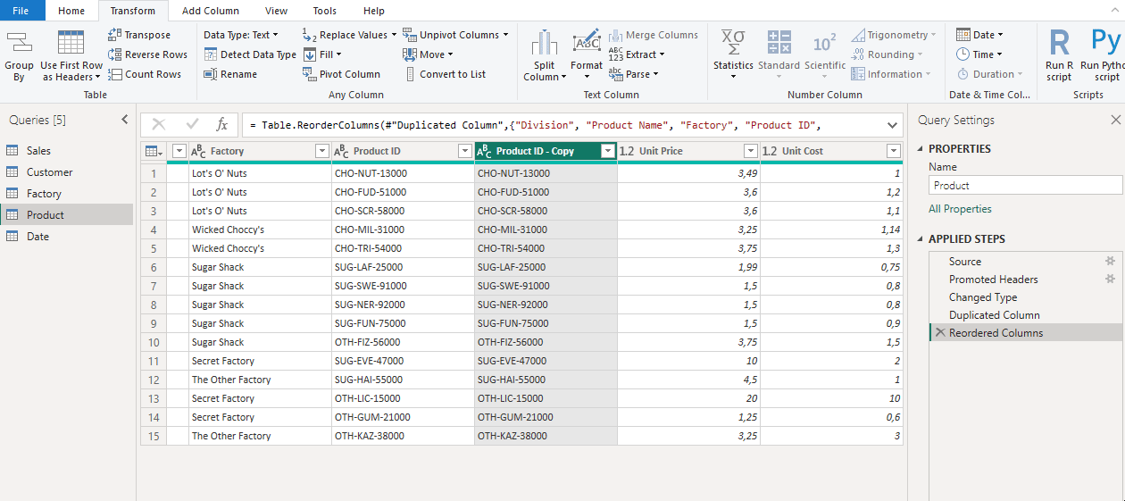Switch to the View tab
The height and width of the screenshot is (501, 1125).
click(x=277, y=11)
